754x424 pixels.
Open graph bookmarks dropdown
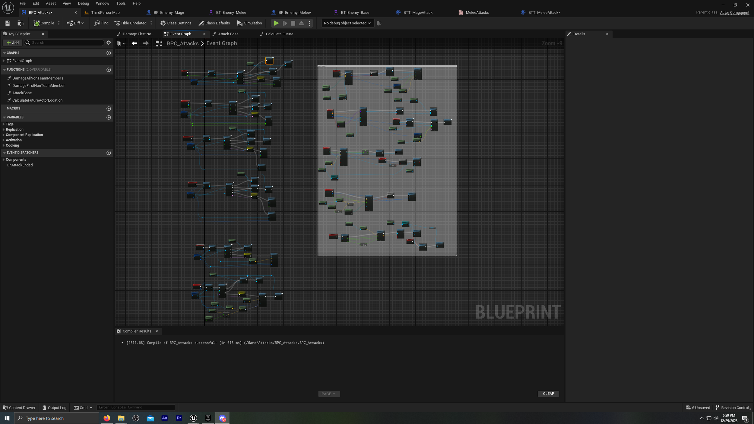[x=121, y=44]
